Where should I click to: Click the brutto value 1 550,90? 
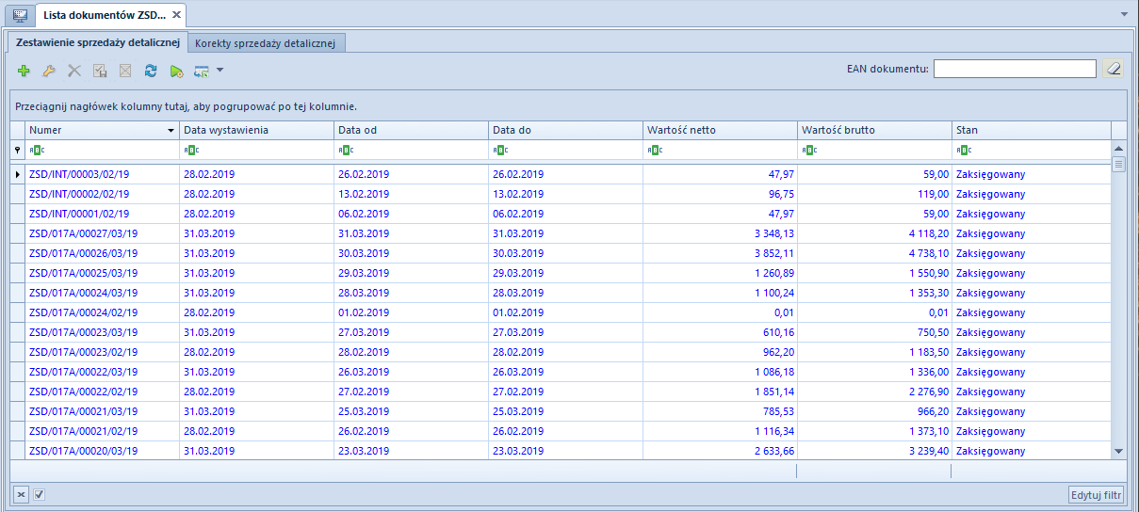point(929,273)
